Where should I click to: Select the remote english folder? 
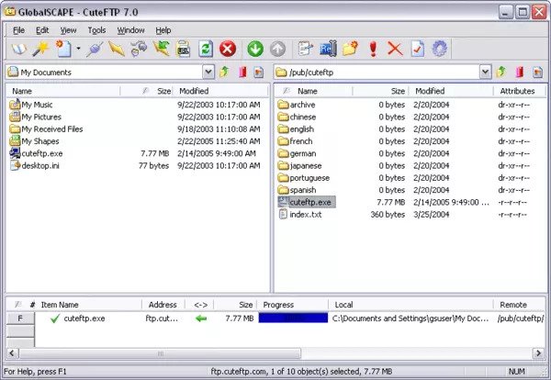click(296, 129)
